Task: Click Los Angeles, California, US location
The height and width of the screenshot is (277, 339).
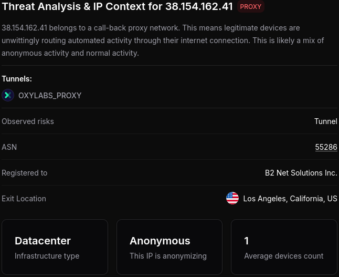Action: (290, 199)
